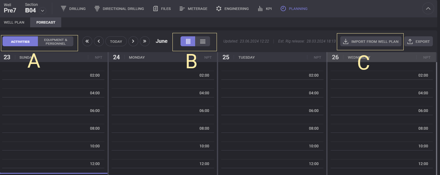The height and width of the screenshot is (175, 440).
Task: Open the Directional Drilling menu
Action: [119, 9]
